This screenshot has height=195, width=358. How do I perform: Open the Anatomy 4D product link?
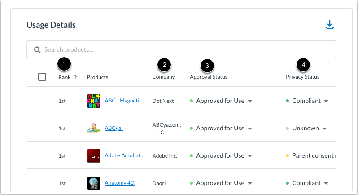[x=119, y=183]
